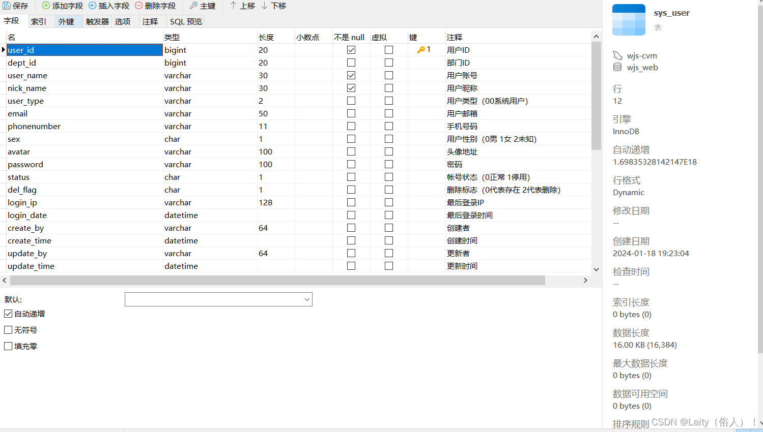Click the comment 用户账号 cell

pyautogui.click(x=462, y=75)
